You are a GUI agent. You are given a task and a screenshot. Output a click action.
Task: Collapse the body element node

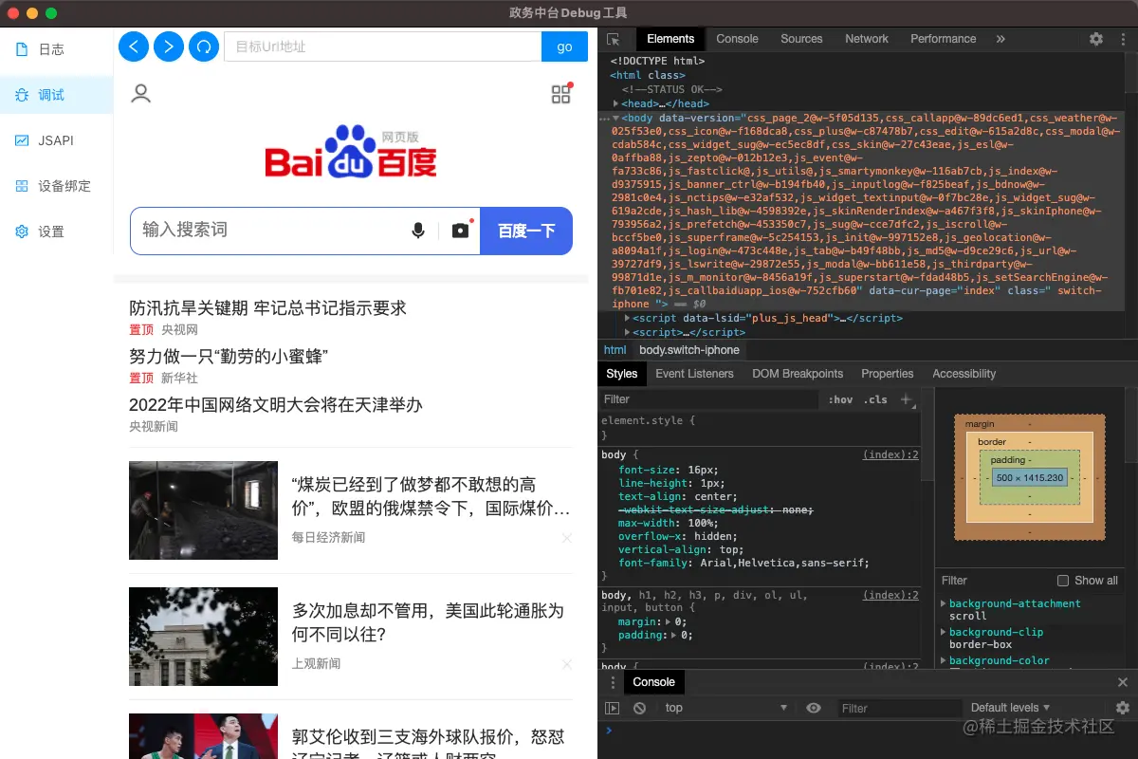(x=616, y=118)
